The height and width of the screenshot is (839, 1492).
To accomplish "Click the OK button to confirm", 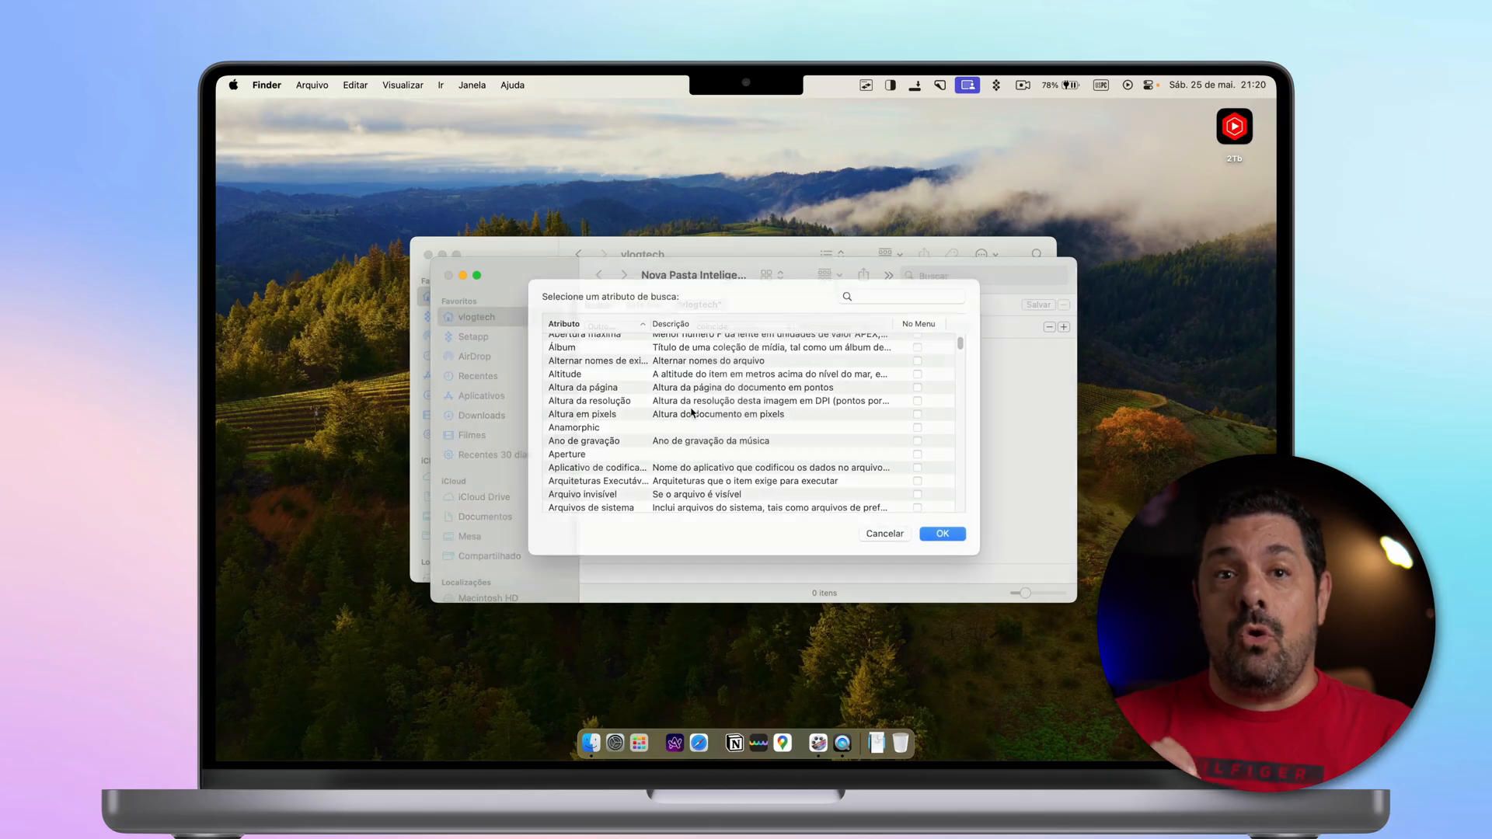I will click(942, 533).
